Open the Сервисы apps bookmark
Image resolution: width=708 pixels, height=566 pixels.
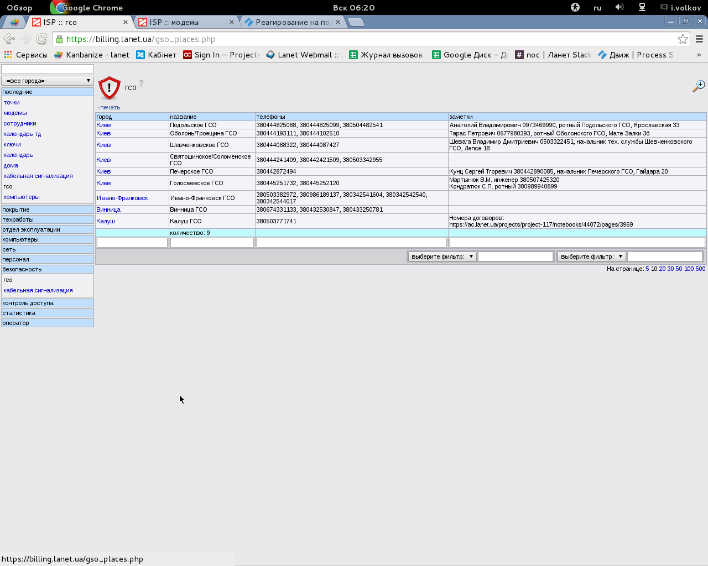click(25, 55)
